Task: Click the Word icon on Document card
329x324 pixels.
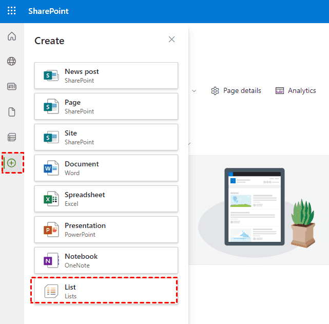Action: coord(51,168)
